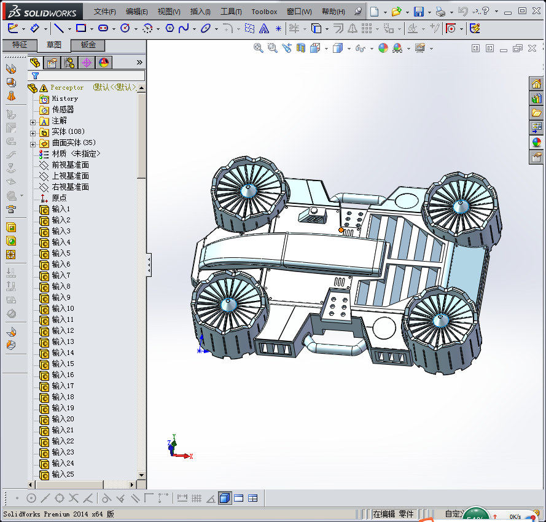Open the SolidWorks Resources home icon

pyautogui.click(x=536, y=84)
